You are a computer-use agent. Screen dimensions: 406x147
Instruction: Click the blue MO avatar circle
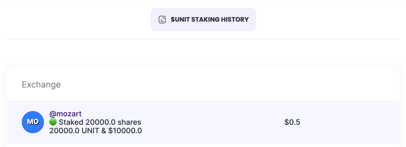[x=33, y=122]
